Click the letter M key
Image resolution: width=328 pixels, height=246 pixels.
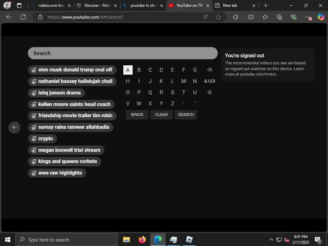click(184, 81)
